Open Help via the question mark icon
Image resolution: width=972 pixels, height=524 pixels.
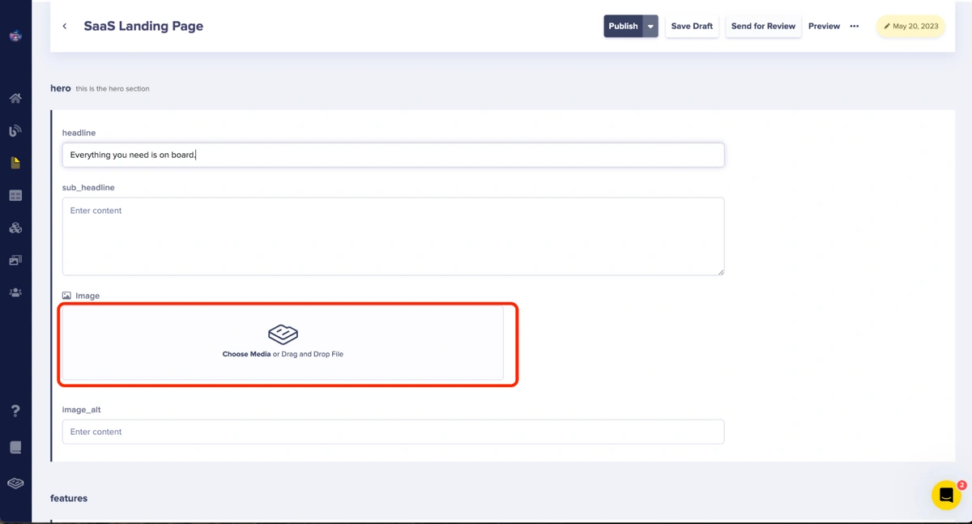[x=15, y=411]
